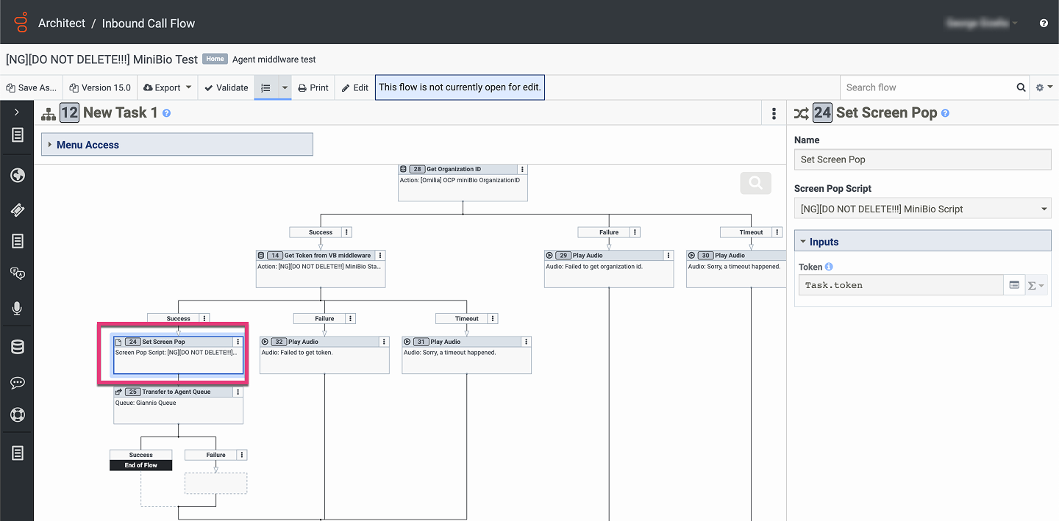Click Architect in the breadcrumb
The width and height of the screenshot is (1059, 521).
(62, 24)
